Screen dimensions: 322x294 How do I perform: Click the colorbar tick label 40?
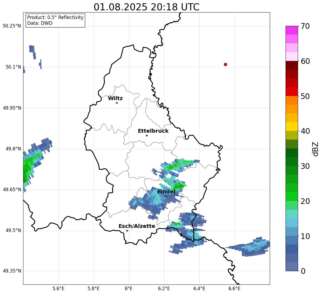(305, 131)
